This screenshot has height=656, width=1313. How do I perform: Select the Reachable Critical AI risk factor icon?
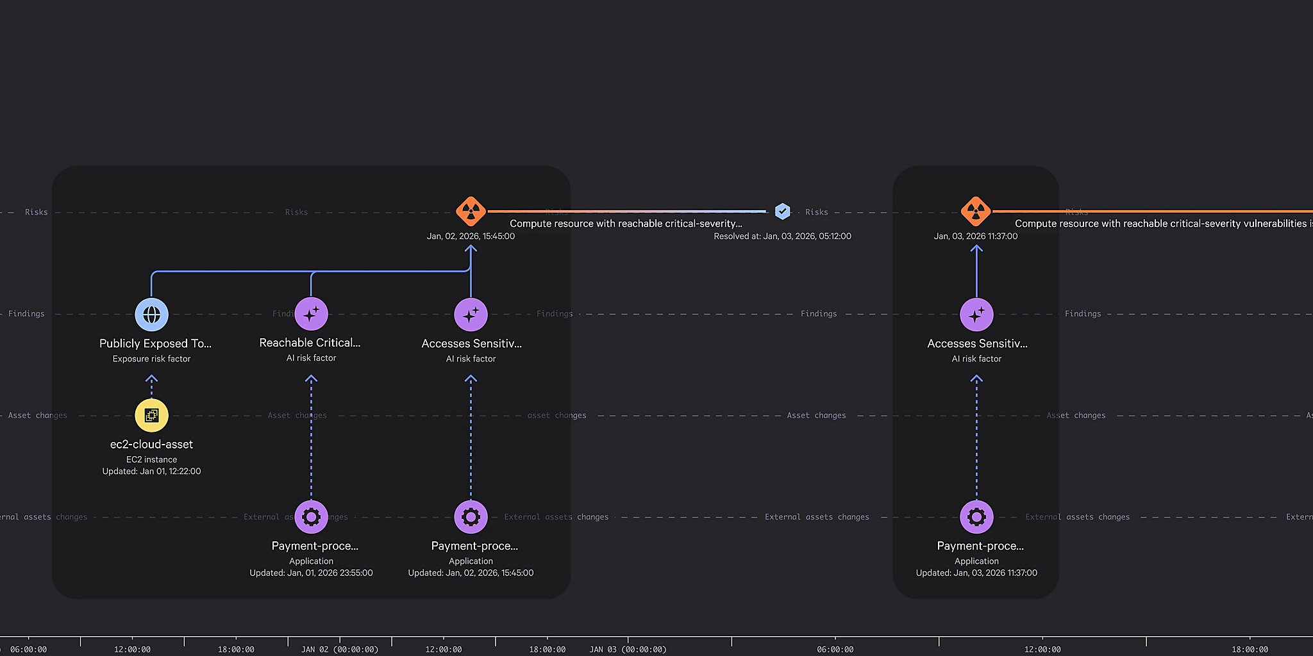pyautogui.click(x=311, y=315)
